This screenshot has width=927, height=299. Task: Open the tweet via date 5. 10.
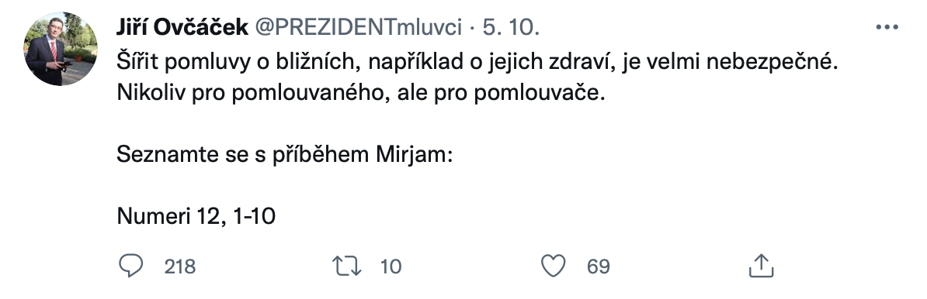tap(511, 27)
